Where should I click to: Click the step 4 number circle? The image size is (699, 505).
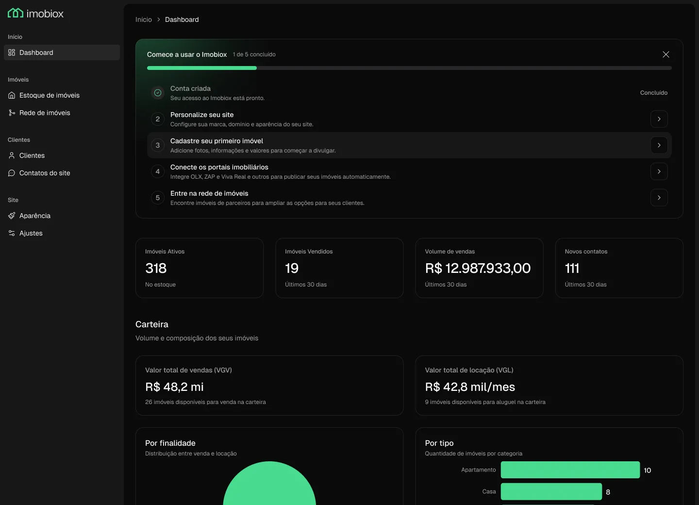[x=158, y=171]
